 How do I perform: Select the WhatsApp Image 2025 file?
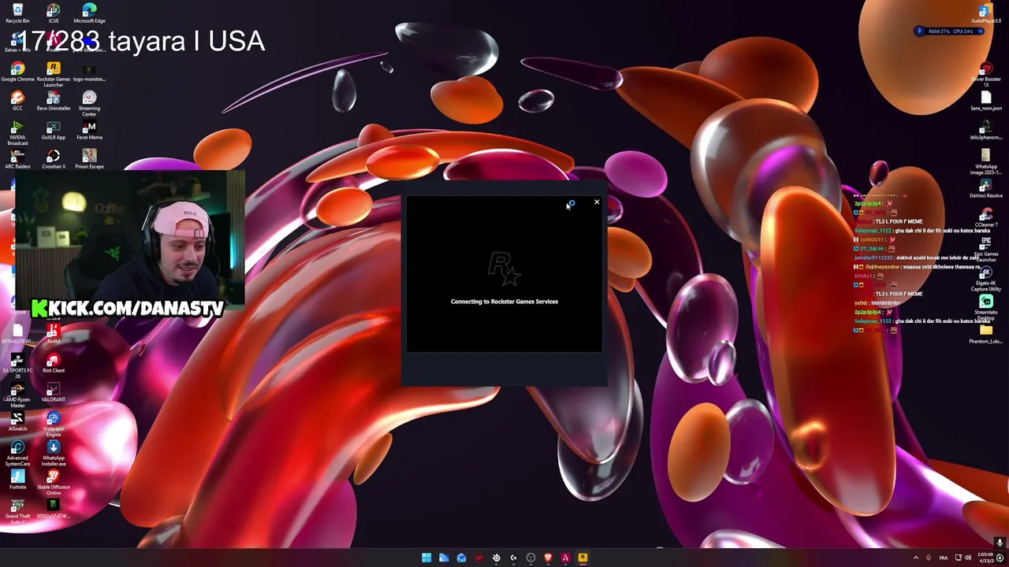coord(985,161)
